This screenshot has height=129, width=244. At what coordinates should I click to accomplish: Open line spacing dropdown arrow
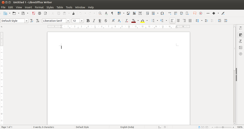click(x=202, y=21)
